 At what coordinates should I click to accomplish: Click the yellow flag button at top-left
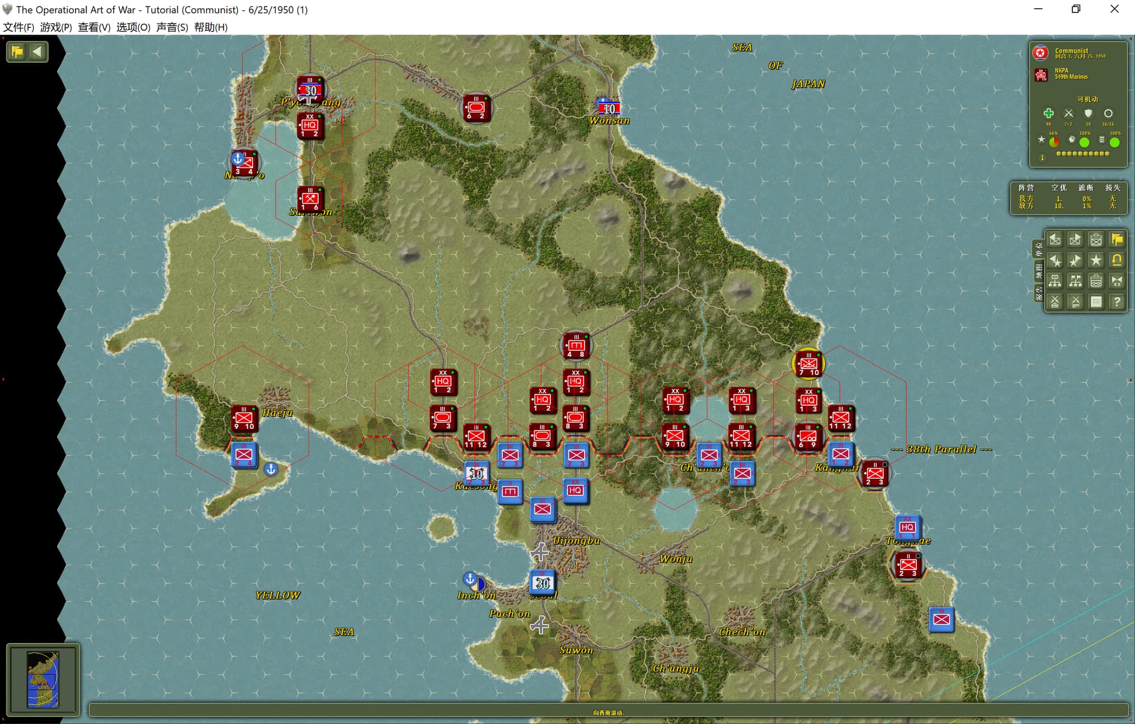click(17, 51)
